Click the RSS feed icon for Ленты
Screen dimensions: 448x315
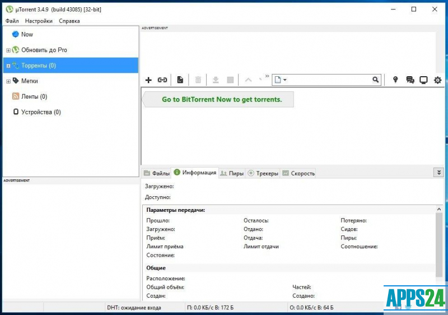[x=16, y=96]
